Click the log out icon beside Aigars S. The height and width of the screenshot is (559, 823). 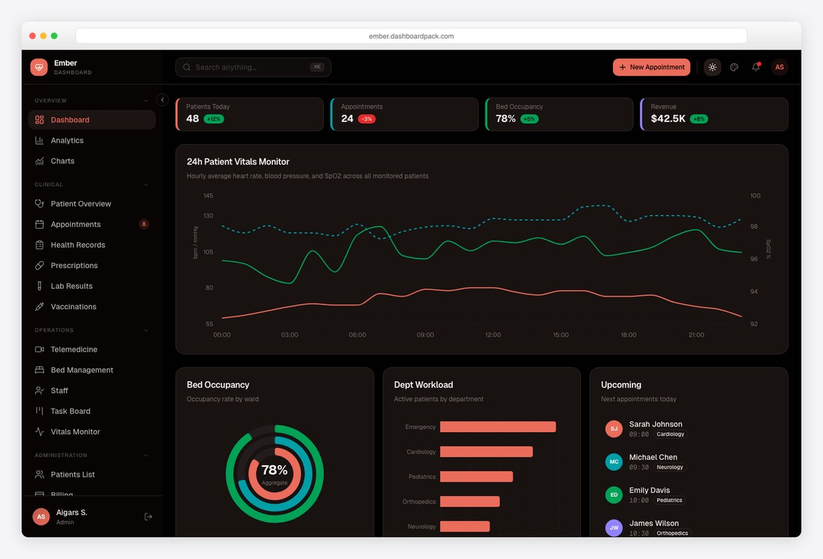point(148,516)
